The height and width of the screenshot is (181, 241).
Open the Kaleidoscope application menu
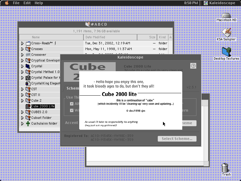click(x=220, y=3)
